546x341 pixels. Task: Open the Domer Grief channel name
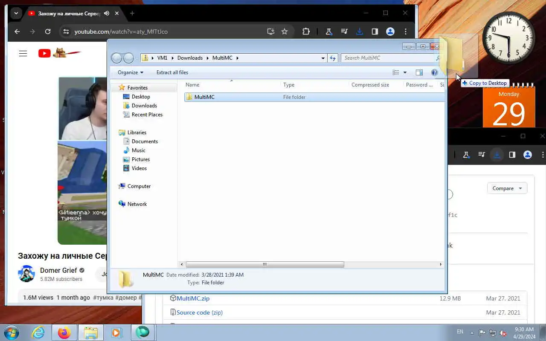tap(58, 270)
